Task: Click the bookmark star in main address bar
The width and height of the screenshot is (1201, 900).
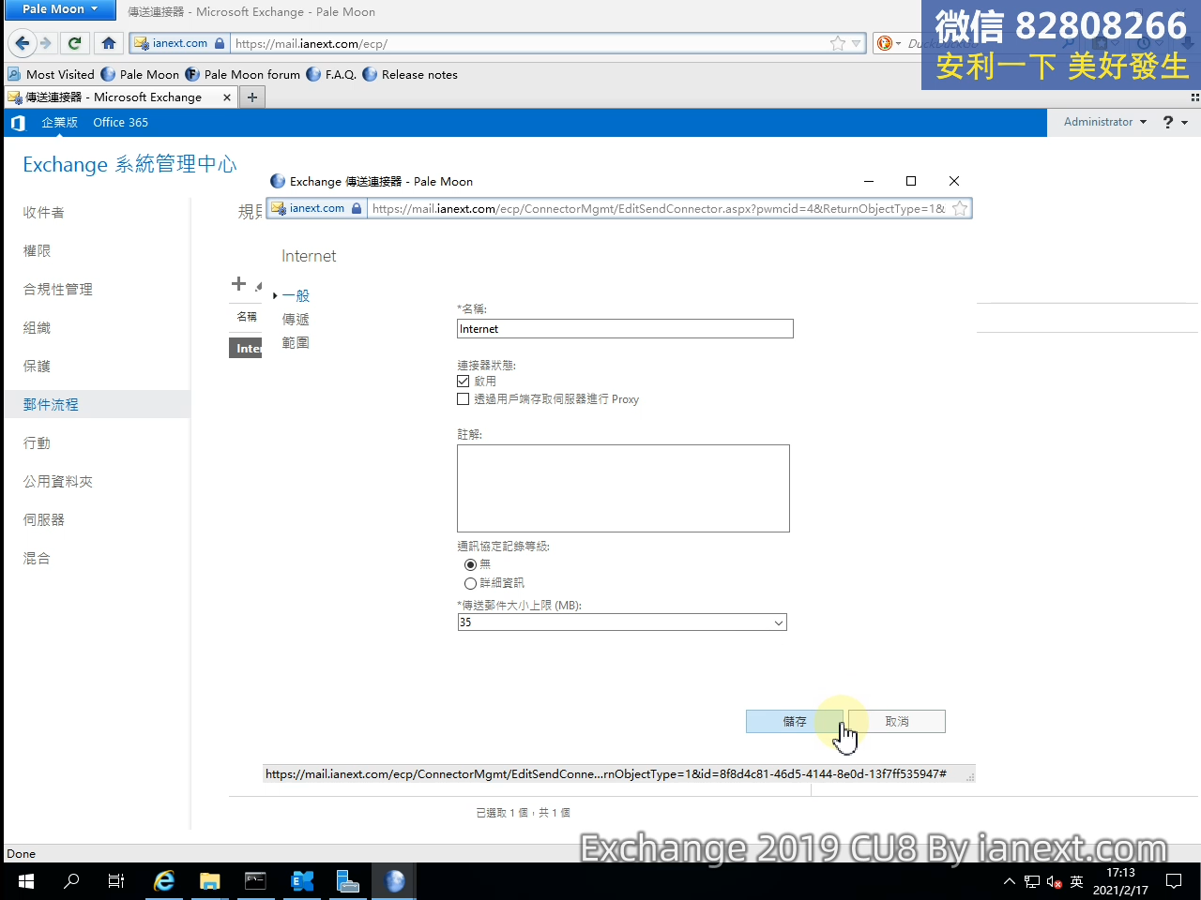Action: click(838, 43)
